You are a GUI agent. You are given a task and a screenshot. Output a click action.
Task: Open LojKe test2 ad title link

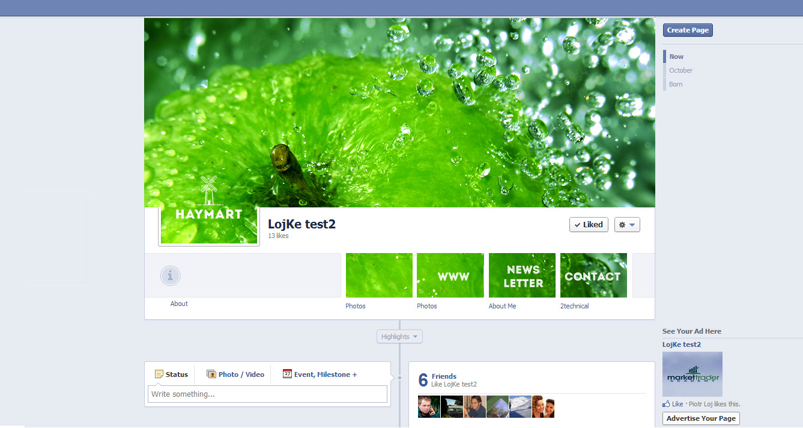(x=682, y=344)
